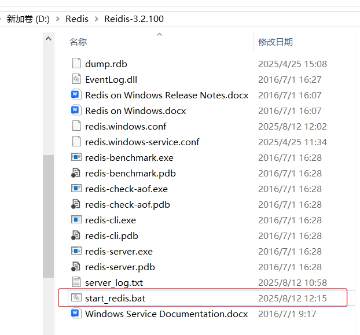Click date 2016/7/1 9:17 of Windows Service Documentation
This screenshot has height=335, width=360.
coord(287,314)
